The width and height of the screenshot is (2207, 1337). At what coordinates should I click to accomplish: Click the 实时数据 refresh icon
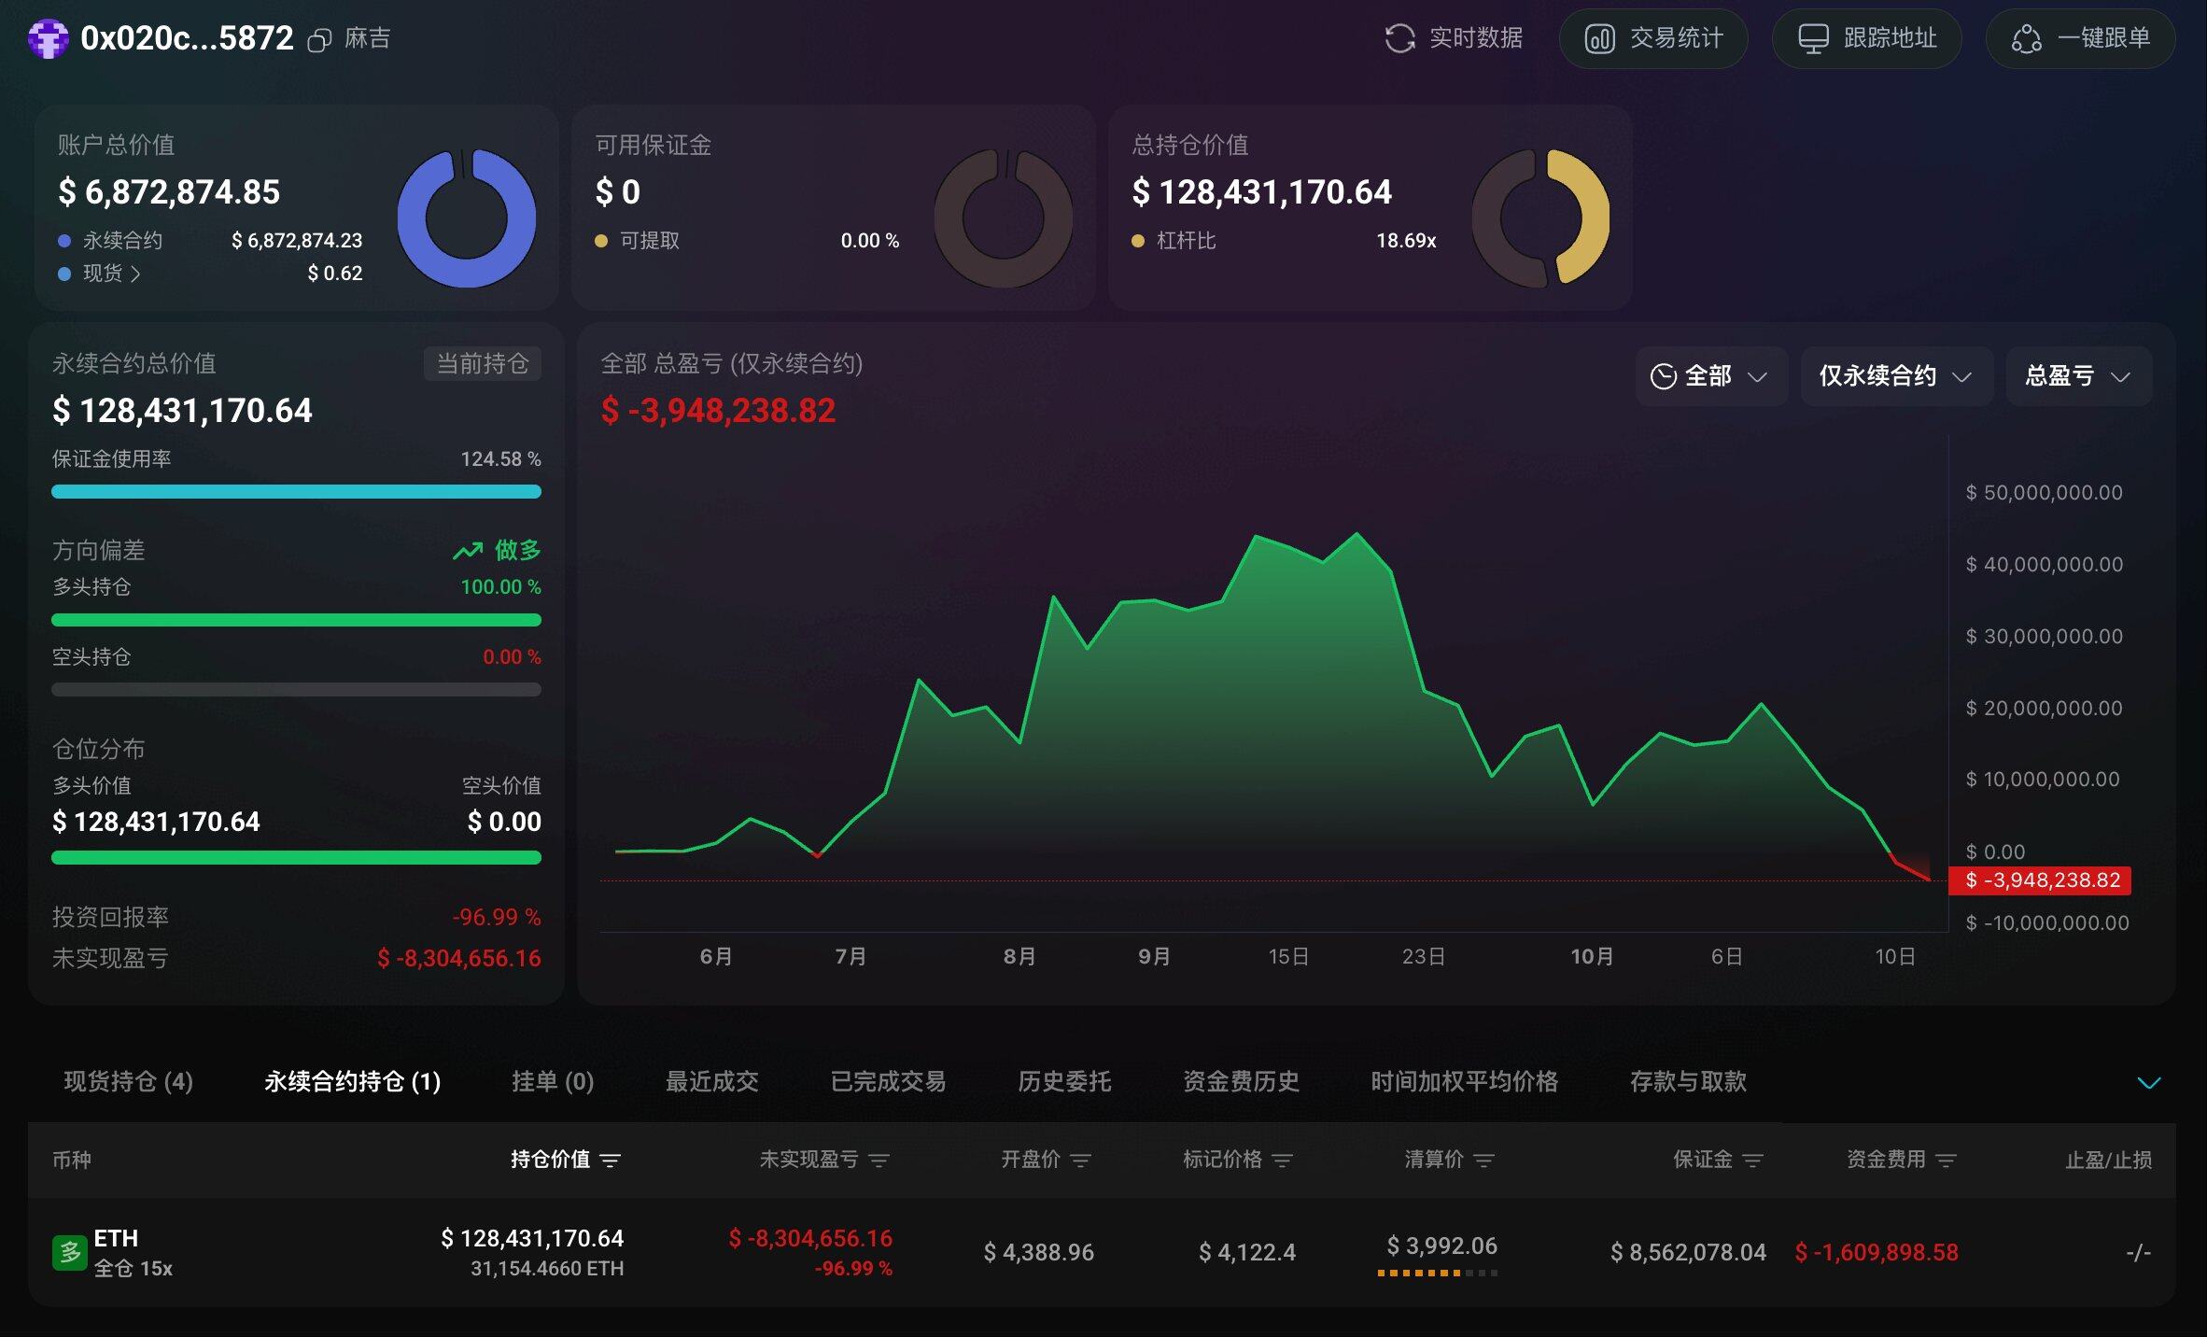tap(1399, 38)
